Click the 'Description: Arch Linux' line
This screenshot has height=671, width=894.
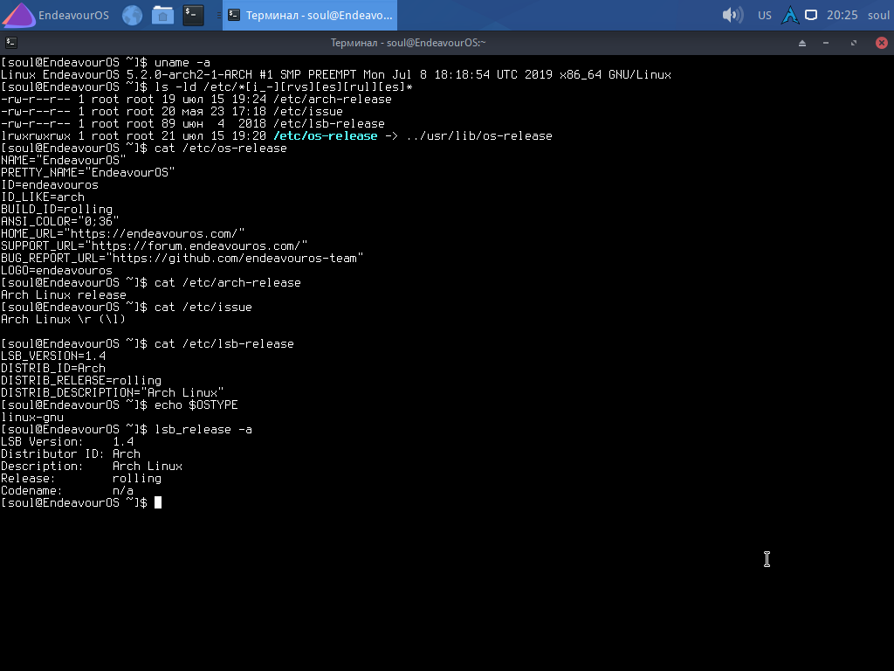tap(91, 467)
